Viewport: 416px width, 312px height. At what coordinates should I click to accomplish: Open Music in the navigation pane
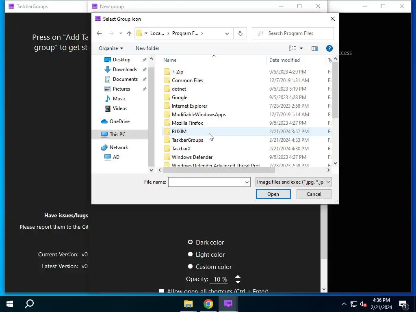point(119,99)
